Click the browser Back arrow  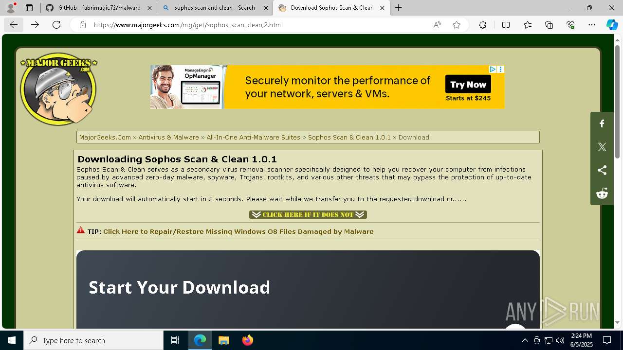pyautogui.click(x=14, y=25)
